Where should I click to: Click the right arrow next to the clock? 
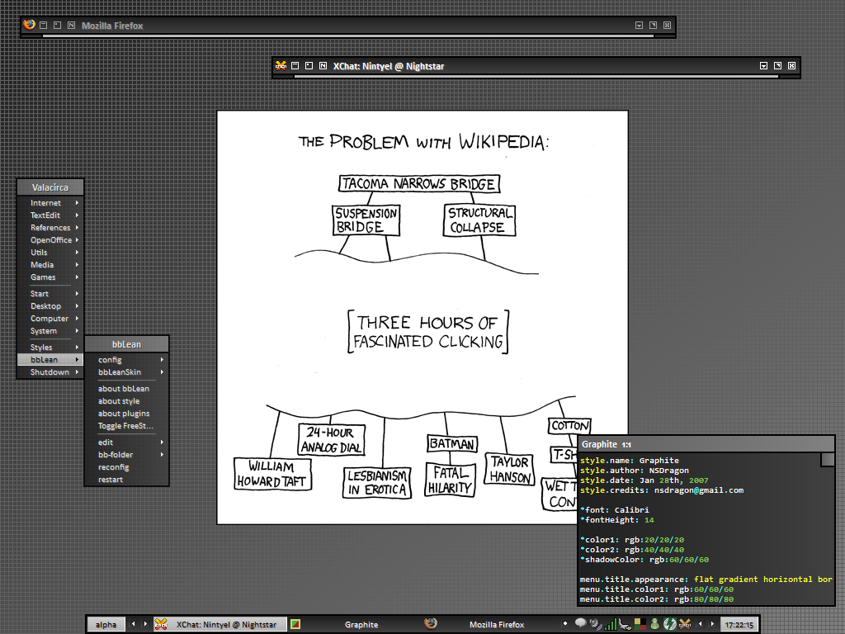712,624
